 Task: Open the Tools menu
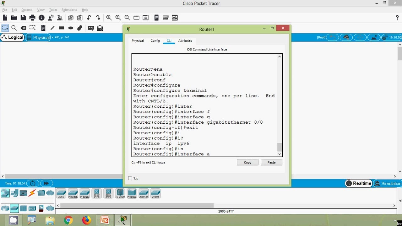[x=53, y=10]
